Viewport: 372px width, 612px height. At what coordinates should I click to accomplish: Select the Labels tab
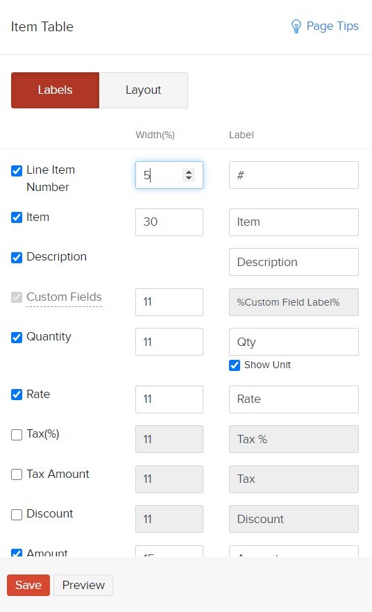click(56, 90)
